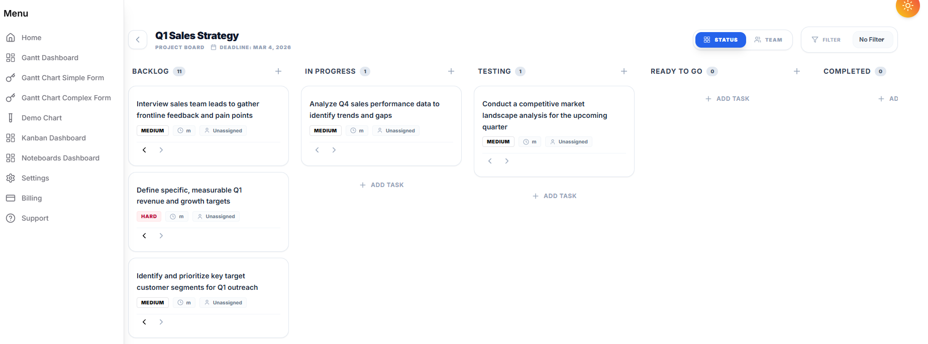
Task: Open Settings from the sidebar
Action: (x=35, y=178)
